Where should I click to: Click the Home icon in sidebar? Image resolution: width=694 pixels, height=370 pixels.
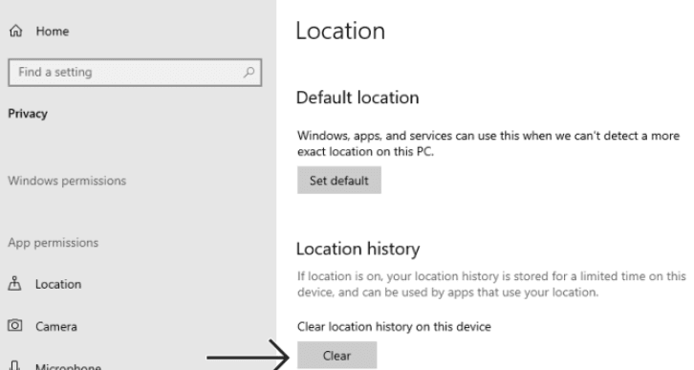16,31
